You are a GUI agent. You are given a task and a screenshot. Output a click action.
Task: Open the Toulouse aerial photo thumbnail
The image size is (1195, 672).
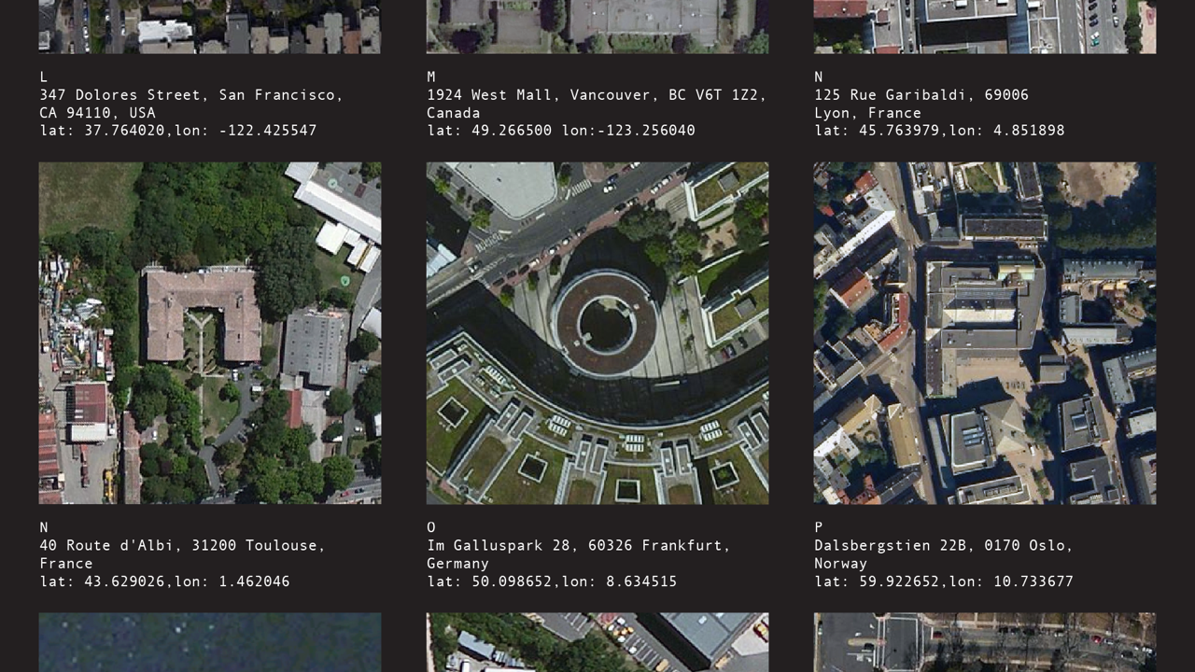[x=210, y=333]
